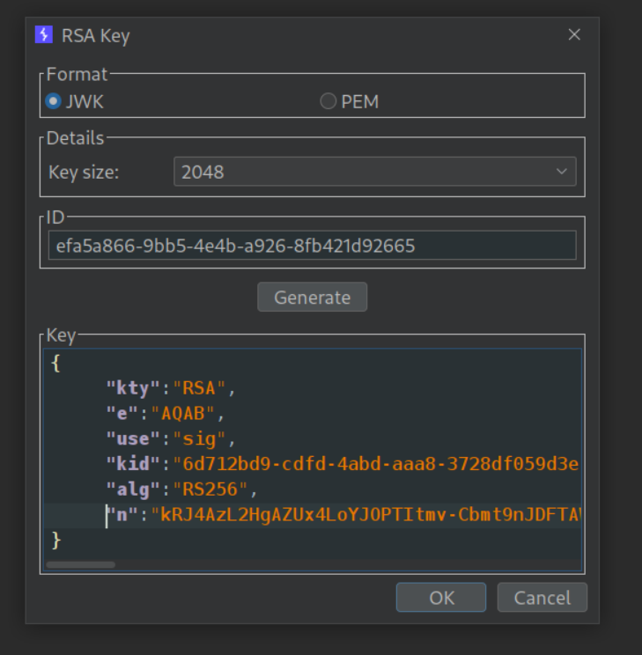Image resolution: width=642 pixels, height=655 pixels.
Task: Open the Key size dropdown showing 2048
Action: (374, 173)
